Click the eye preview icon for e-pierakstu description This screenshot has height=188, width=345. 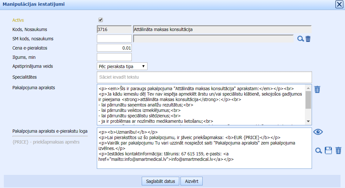[318, 132]
